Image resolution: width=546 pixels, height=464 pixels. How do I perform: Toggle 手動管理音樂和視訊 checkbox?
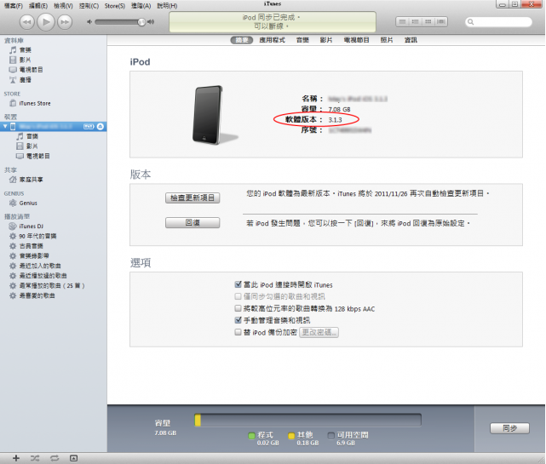[239, 320]
